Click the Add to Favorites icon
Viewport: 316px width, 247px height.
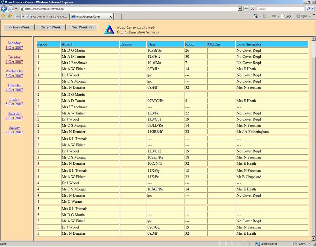point(10,16)
